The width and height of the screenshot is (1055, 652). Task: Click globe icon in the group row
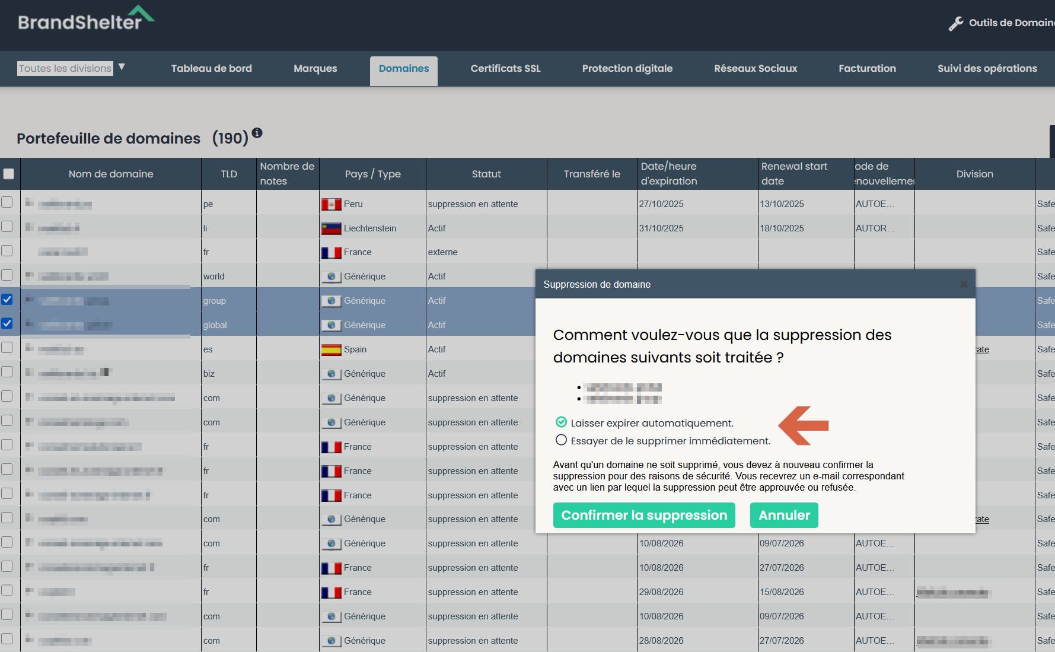(331, 301)
